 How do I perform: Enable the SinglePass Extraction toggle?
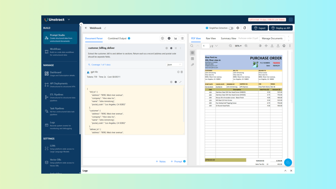[x=231, y=28]
